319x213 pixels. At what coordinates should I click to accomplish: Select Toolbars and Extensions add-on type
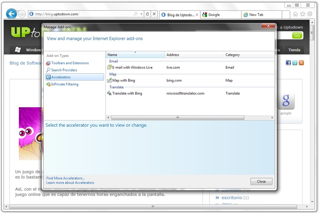pos(70,63)
